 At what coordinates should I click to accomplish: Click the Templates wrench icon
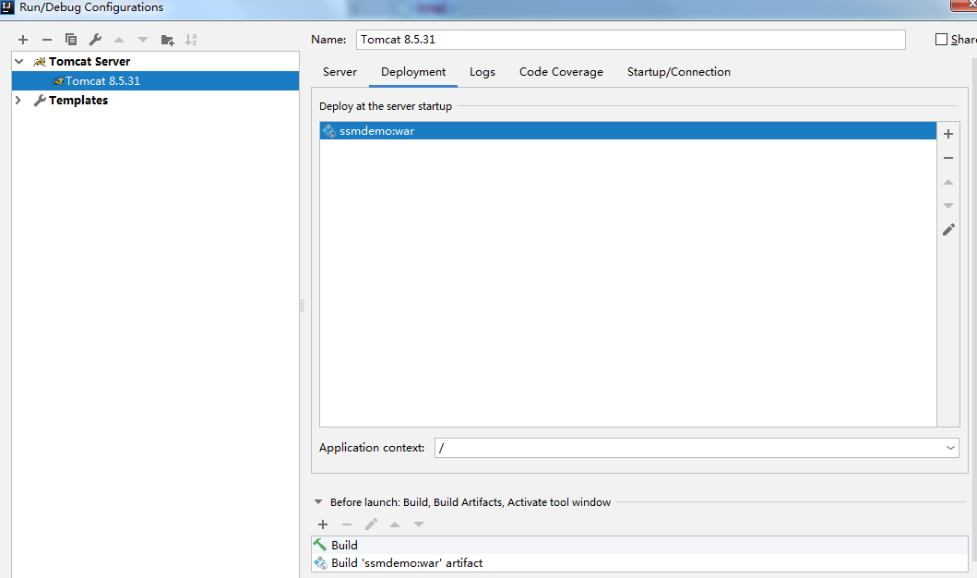tap(40, 101)
